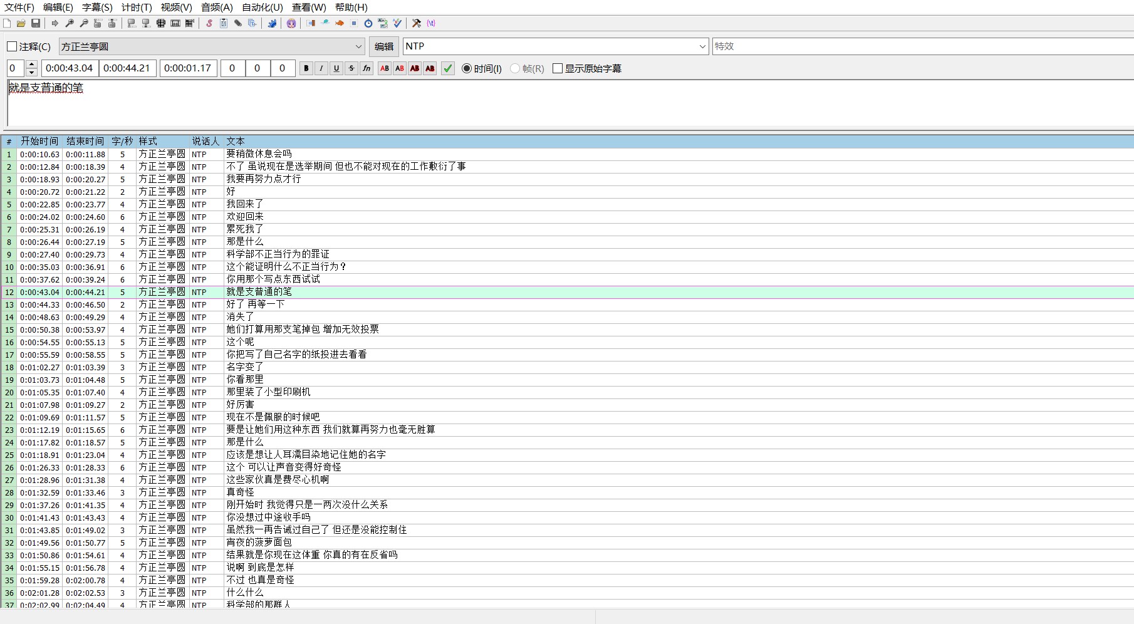The image size is (1134, 624).
Task: Click the 编辑 style edit button
Action: click(384, 46)
